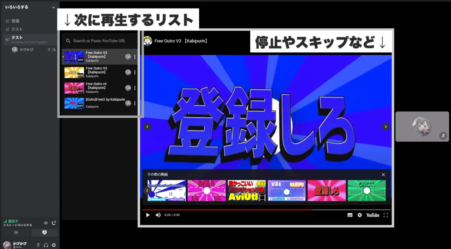451x249 pixels.
Task: Open the green dashed-frame suggested video
Action: 367,191
